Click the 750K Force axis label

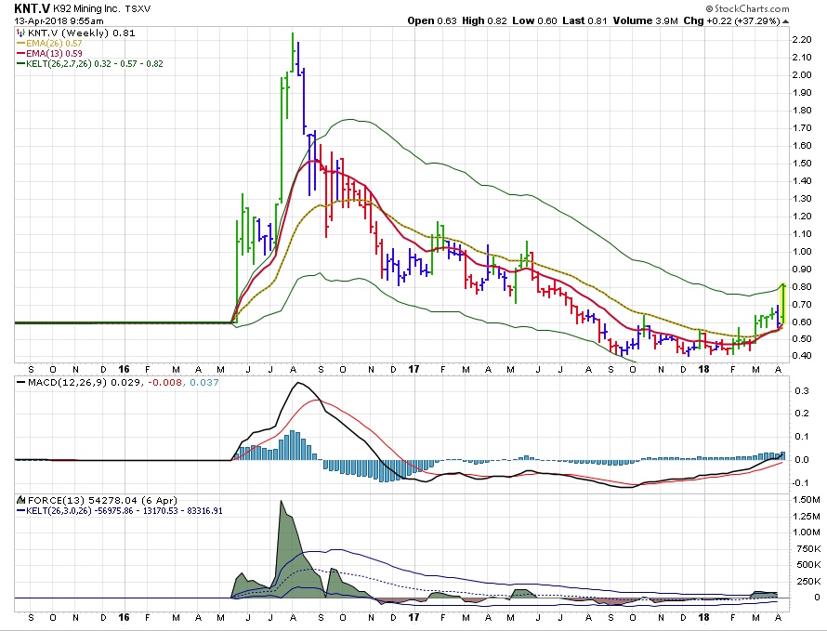click(808, 548)
